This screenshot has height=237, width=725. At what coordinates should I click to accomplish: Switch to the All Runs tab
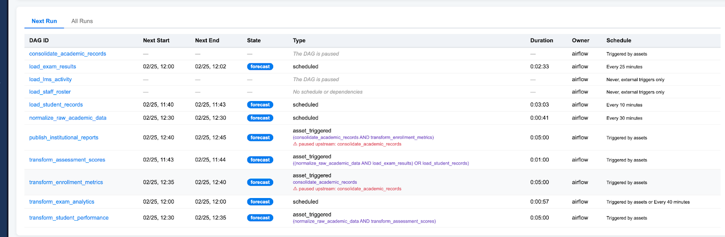pos(82,21)
